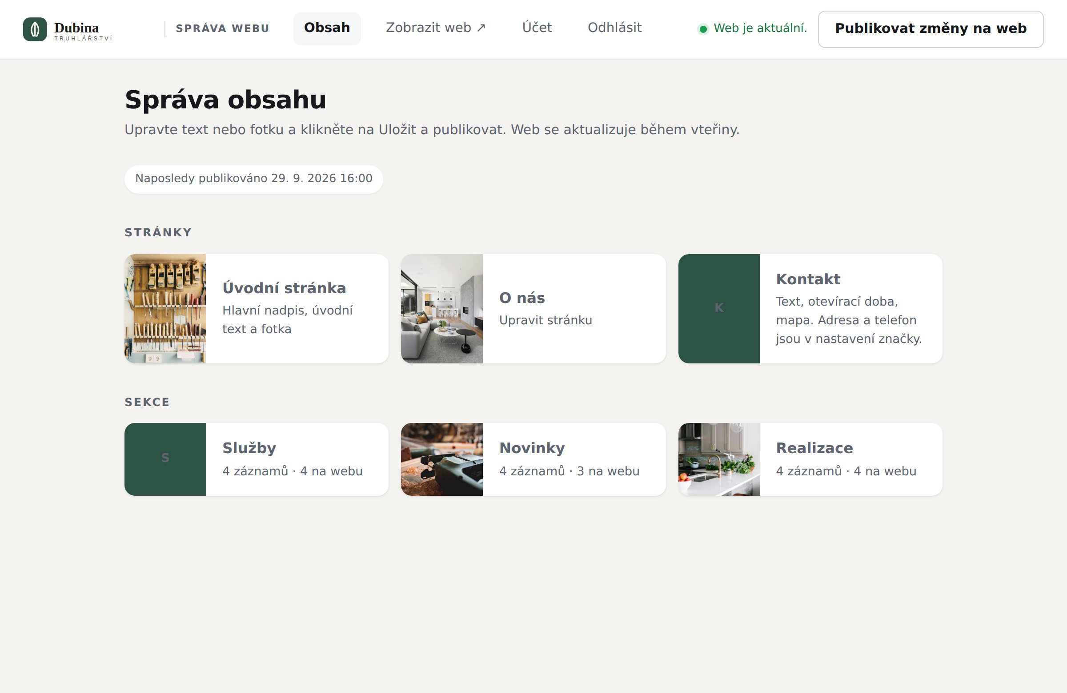
Task: Click 'Upravit stránku' under O nás
Action: (546, 320)
